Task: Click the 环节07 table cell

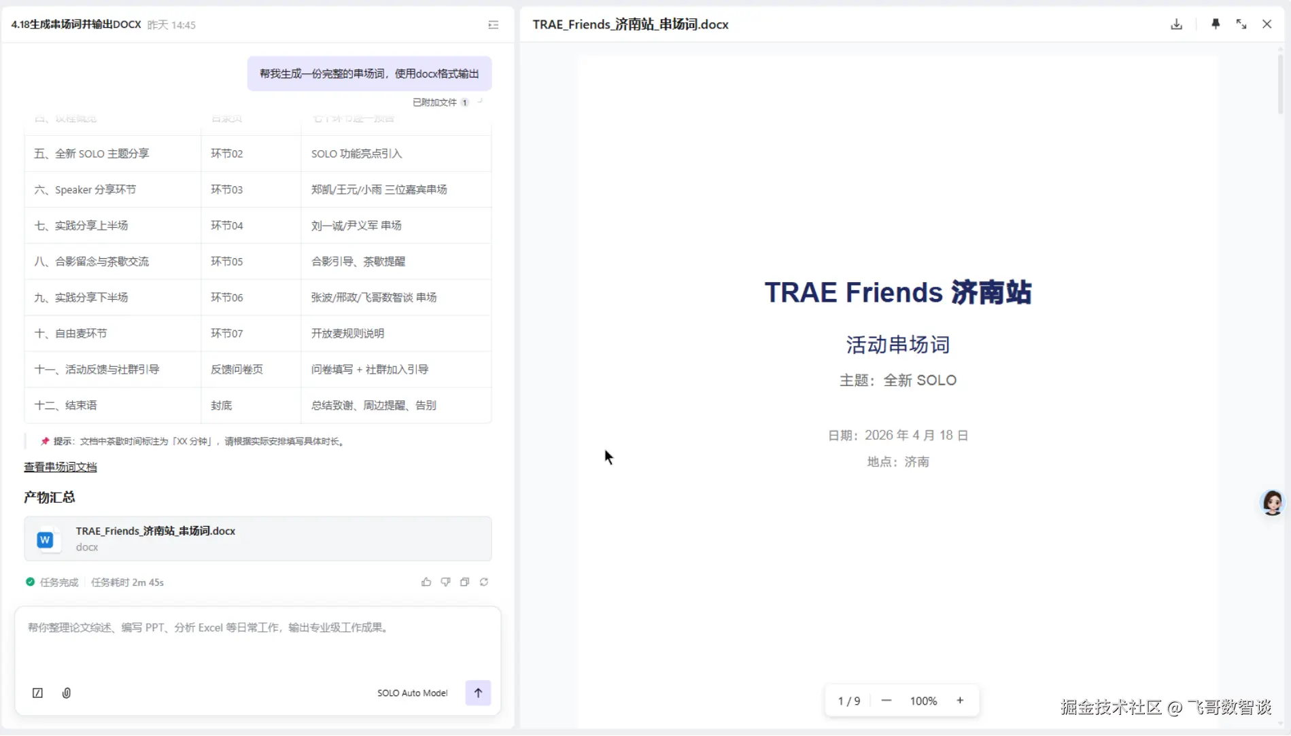Action: 251,334
